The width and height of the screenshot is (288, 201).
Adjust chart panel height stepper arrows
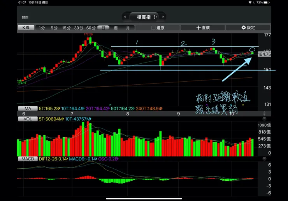tap(264, 113)
